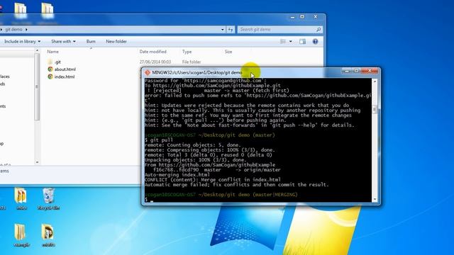Image resolution: width=454 pixels, height=255 pixels.
Task: Expand the git demo breadcrumb arrow
Action: pyautogui.click(x=26, y=30)
